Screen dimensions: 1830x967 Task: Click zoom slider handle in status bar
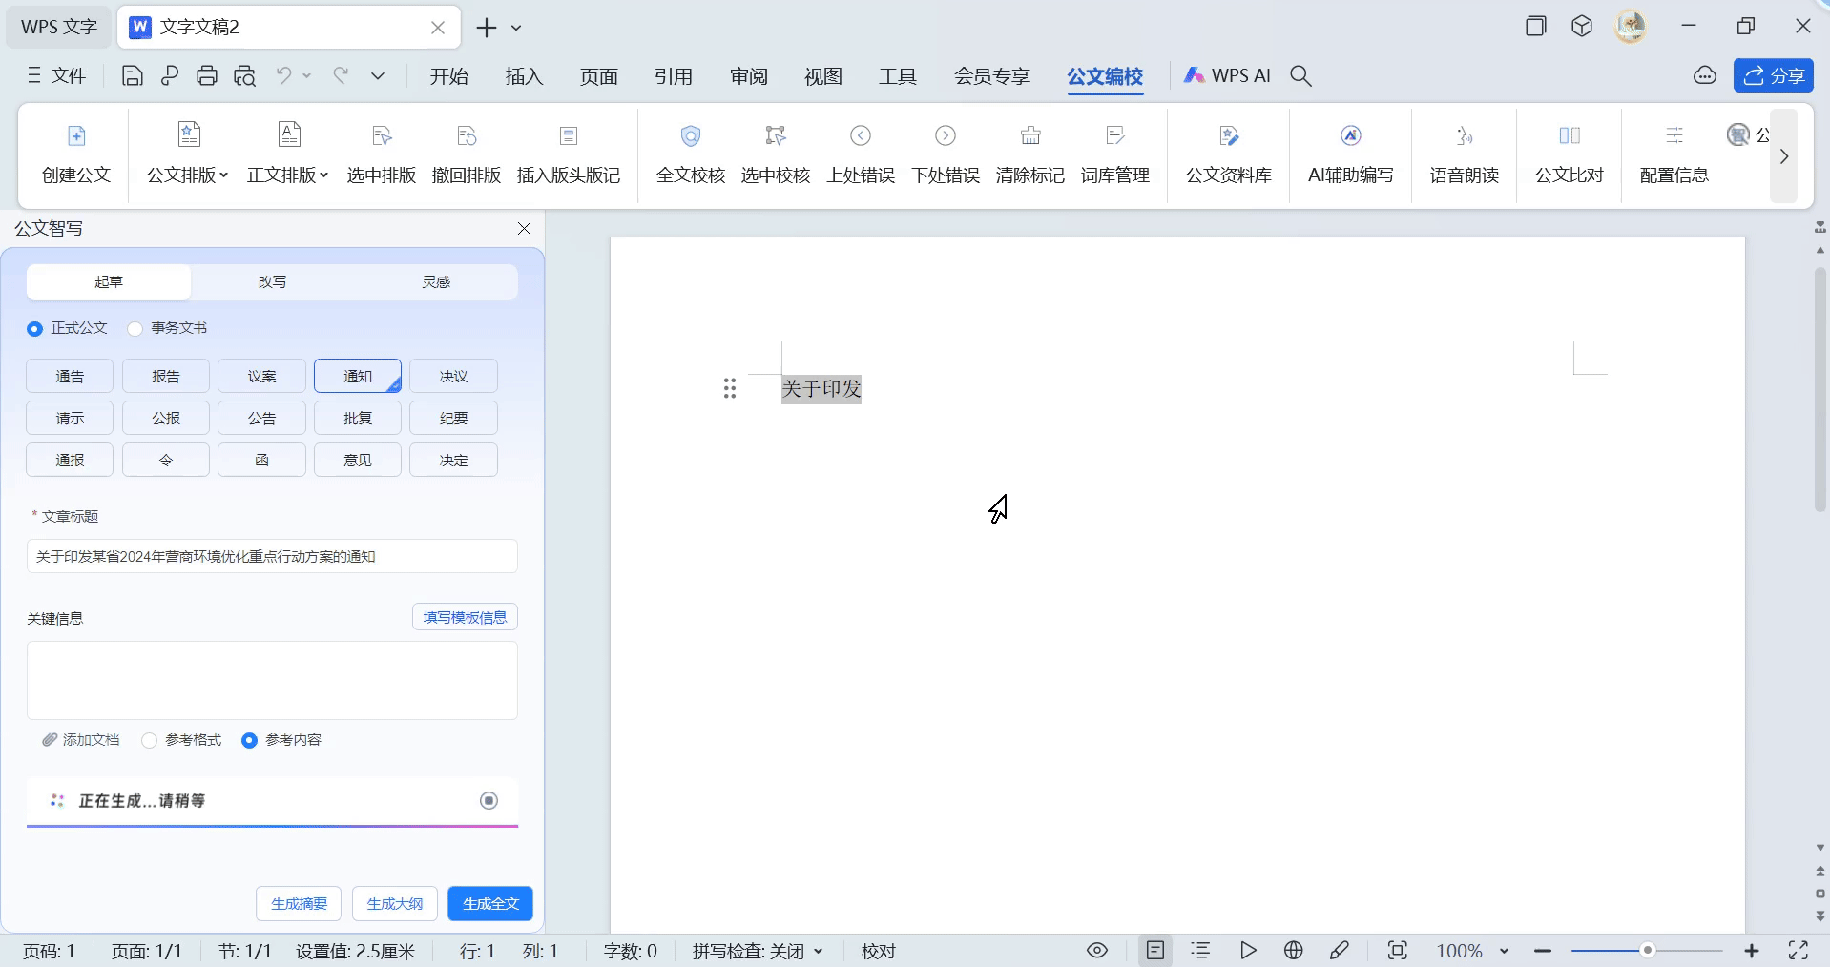click(x=1648, y=950)
